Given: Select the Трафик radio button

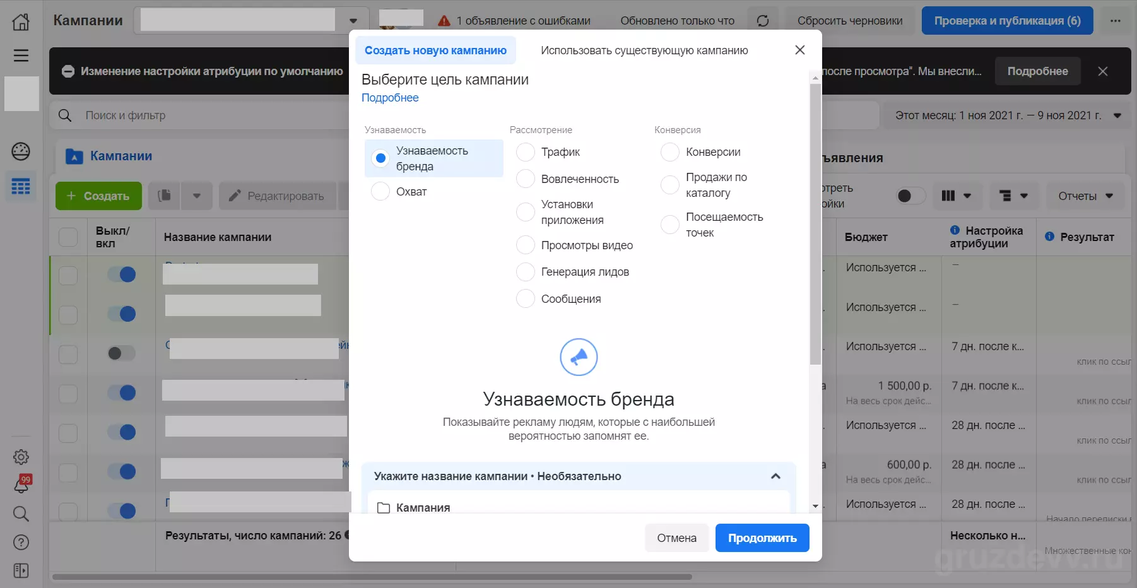Looking at the screenshot, I should click(525, 152).
